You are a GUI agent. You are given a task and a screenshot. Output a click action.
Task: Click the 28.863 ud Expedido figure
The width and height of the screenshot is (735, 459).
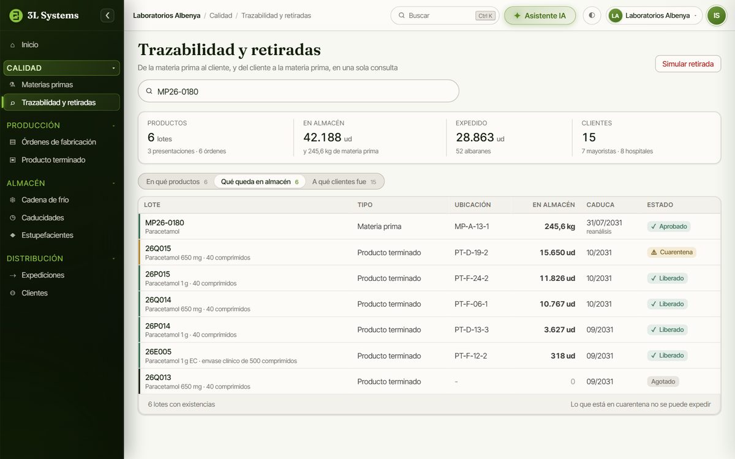(x=480, y=138)
